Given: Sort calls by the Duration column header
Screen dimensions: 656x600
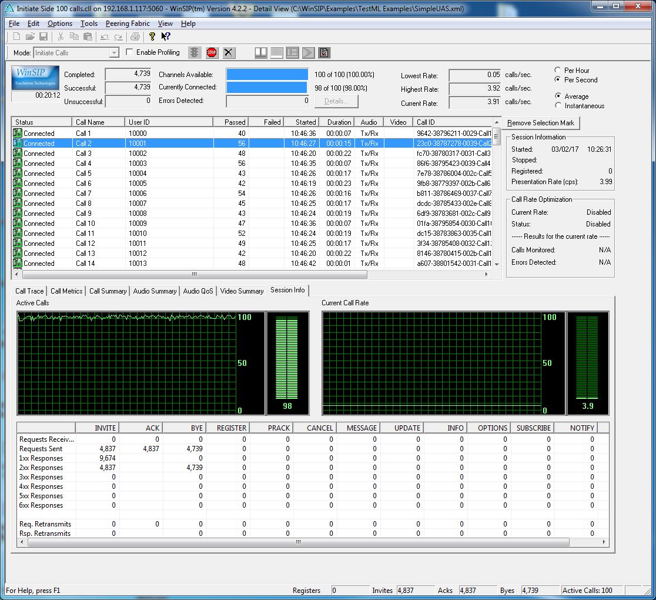Looking at the screenshot, I should coord(336,122).
